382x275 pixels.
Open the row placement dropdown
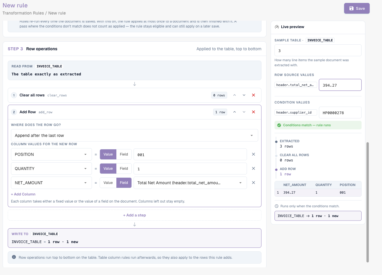pyautogui.click(x=134, y=135)
